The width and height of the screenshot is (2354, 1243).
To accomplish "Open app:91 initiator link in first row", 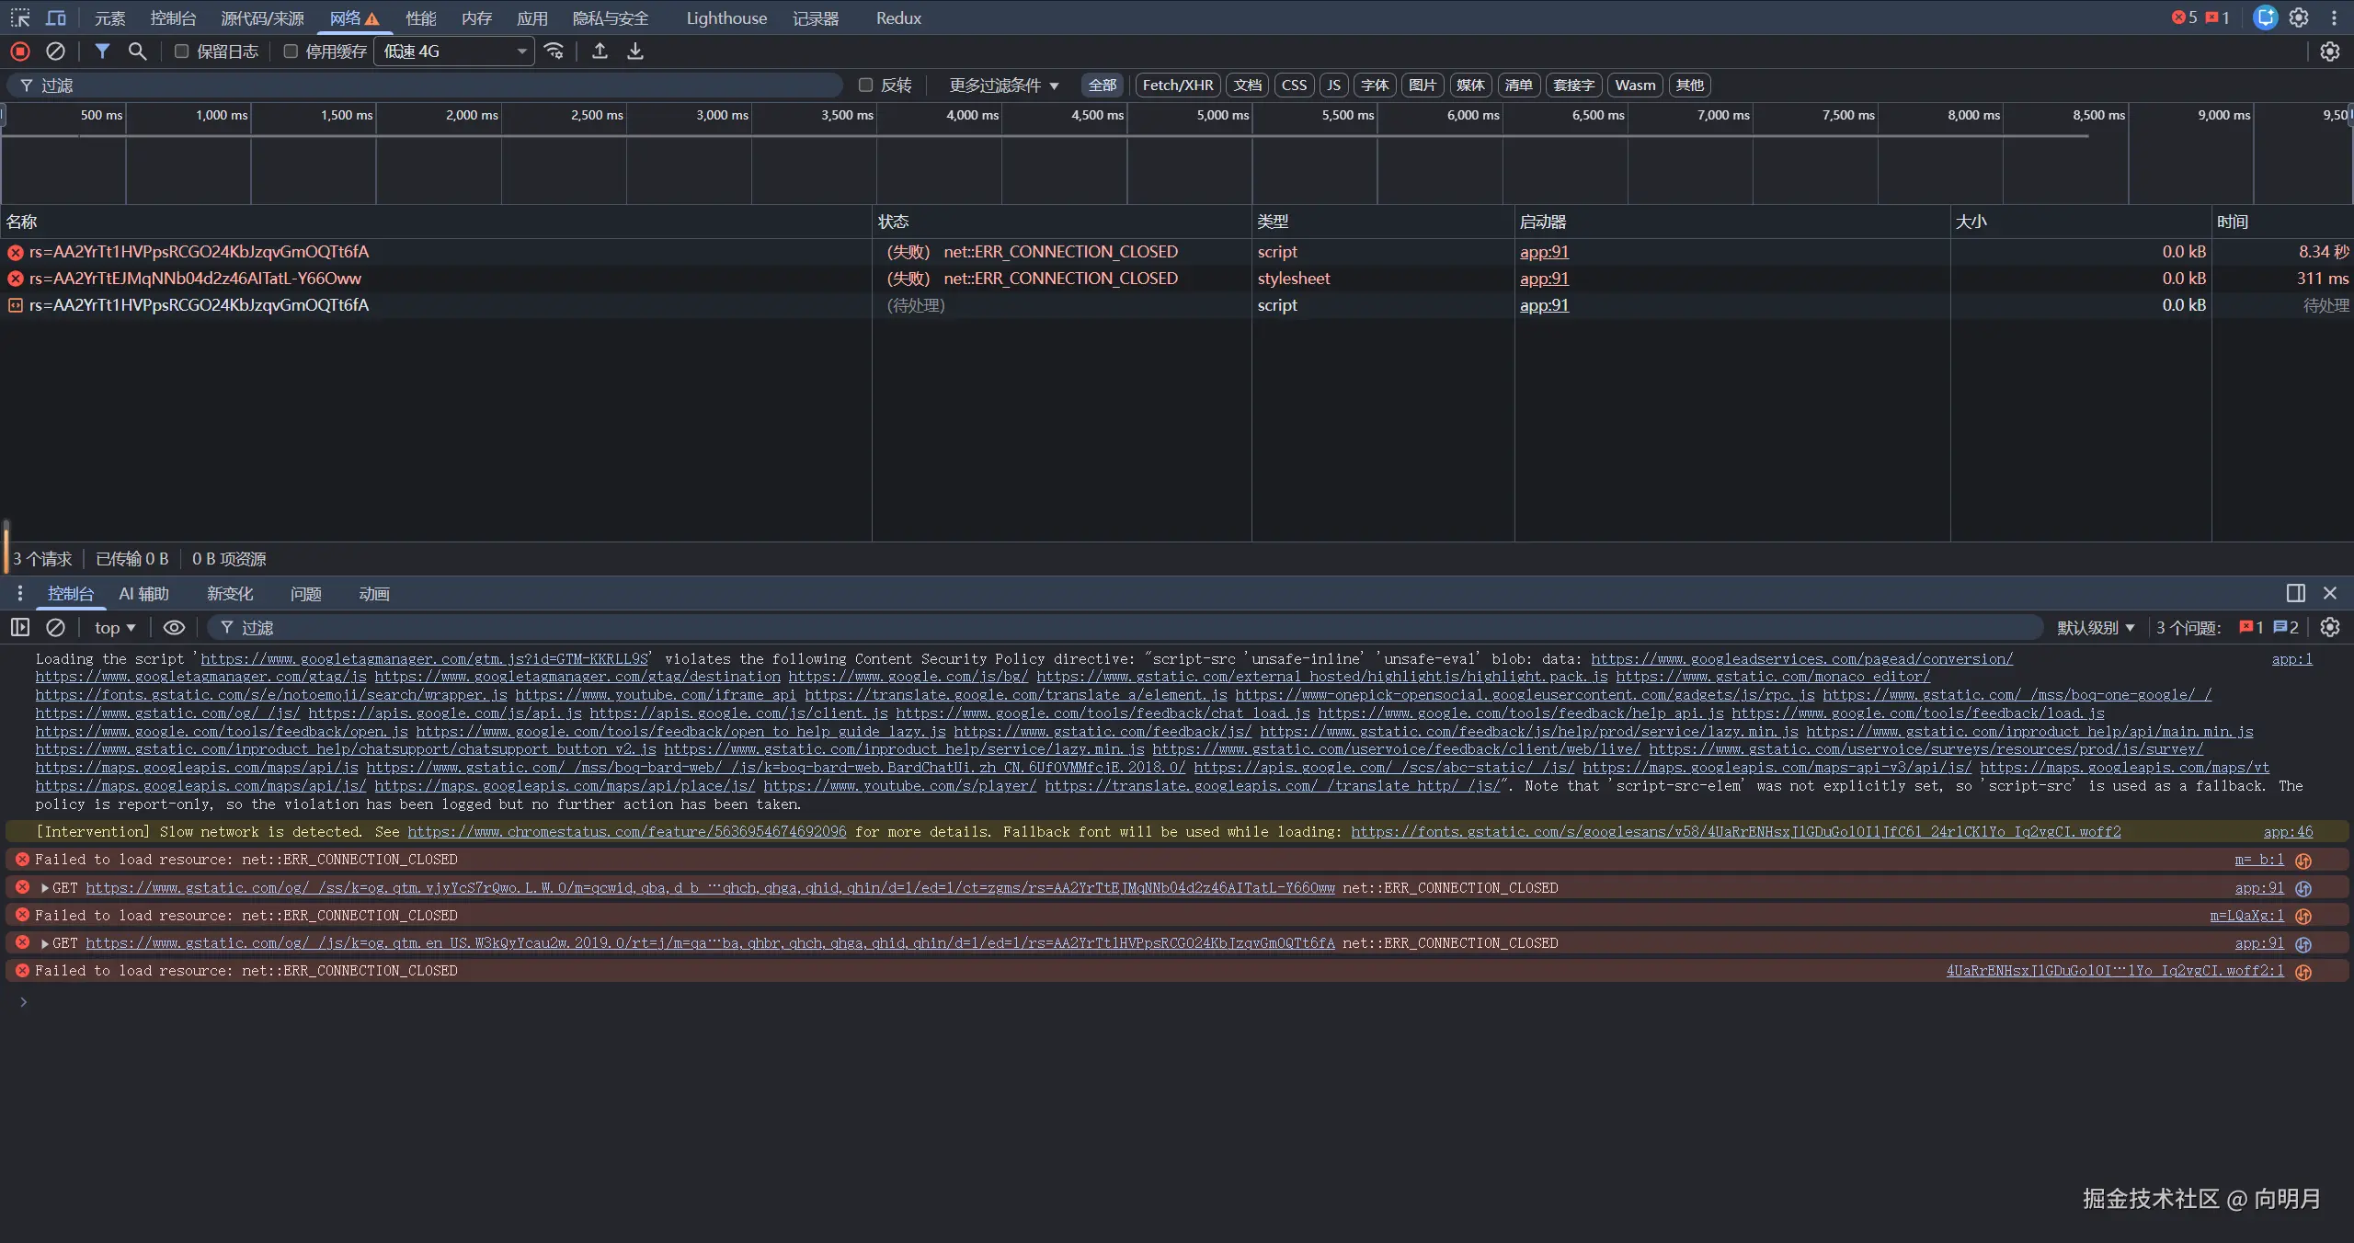I will pos(1544,252).
